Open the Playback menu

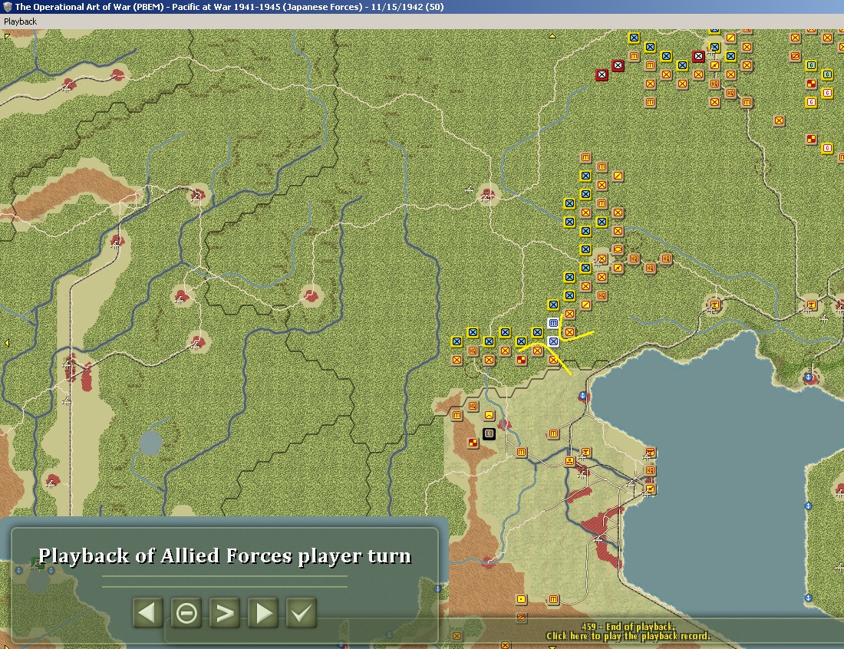20,21
